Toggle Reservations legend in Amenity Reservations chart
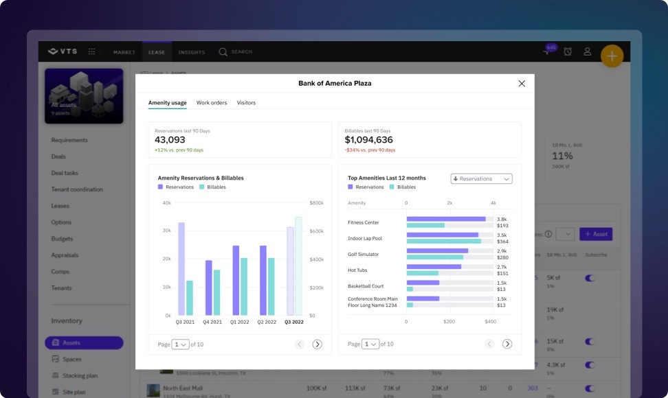The height and width of the screenshot is (398, 668). (175, 187)
